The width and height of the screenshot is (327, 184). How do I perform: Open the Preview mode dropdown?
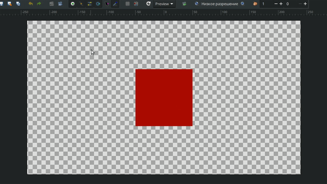164,4
